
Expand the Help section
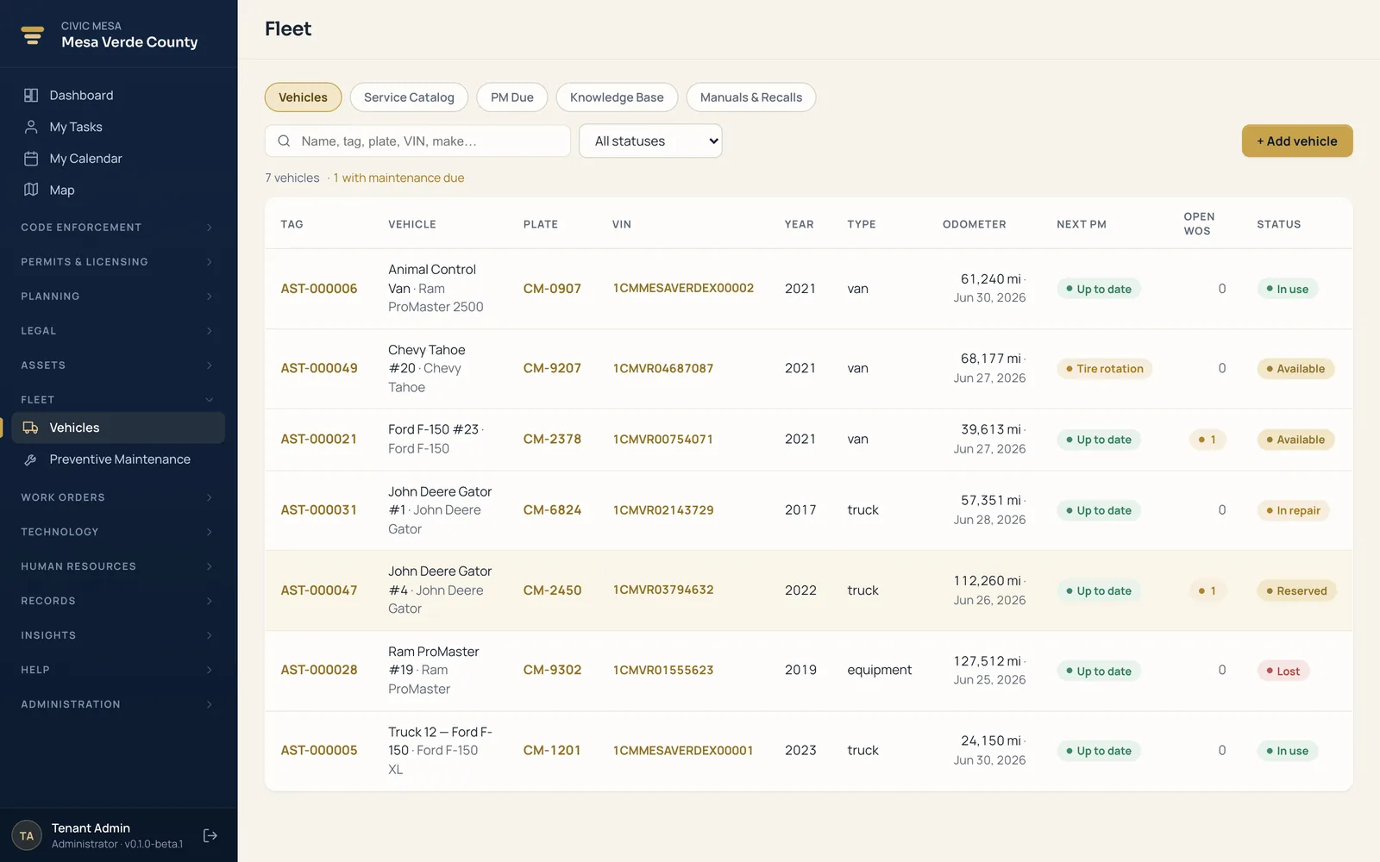[x=118, y=670]
